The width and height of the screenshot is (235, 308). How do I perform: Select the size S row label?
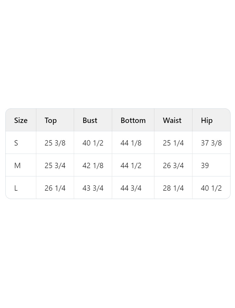[x=16, y=143]
